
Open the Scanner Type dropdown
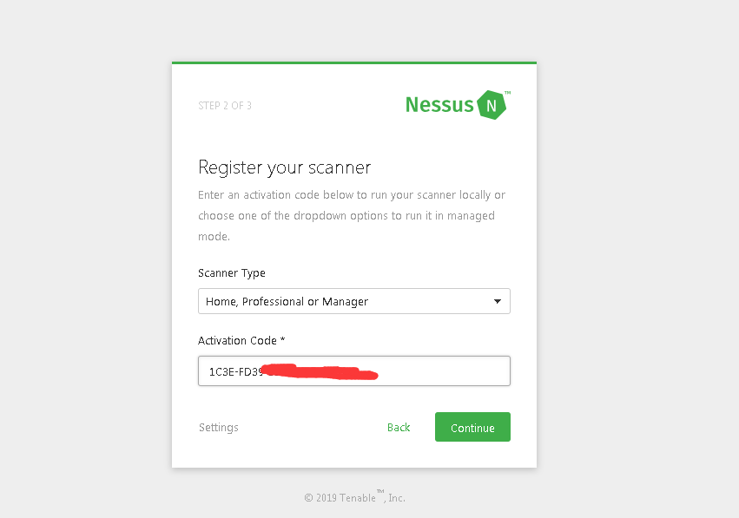click(353, 301)
